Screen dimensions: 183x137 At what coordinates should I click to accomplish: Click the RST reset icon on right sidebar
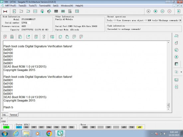pyautogui.click(x=176, y=36)
